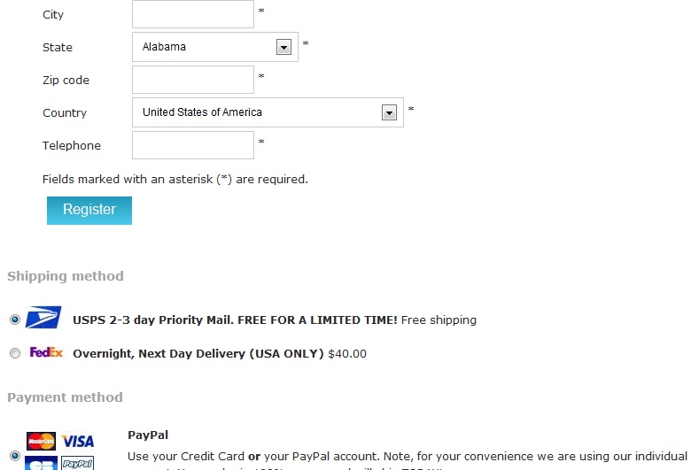
Task: Select USPS Priority Mail shipping radio button
Action: click(x=14, y=320)
